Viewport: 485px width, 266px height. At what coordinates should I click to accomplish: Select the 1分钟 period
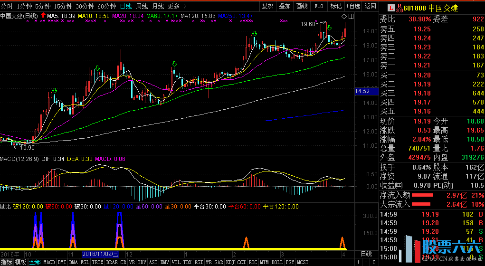pos(24,6)
